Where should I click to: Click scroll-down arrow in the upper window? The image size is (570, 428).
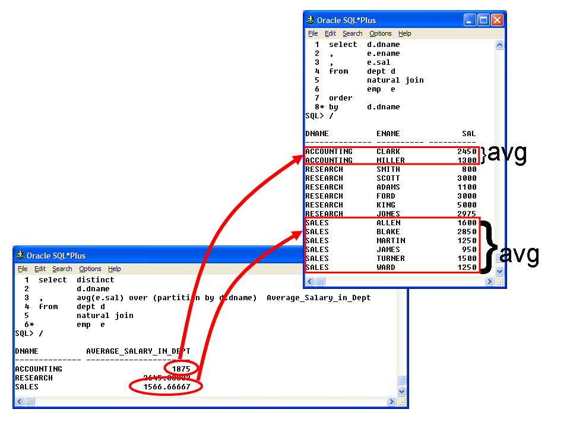(x=499, y=272)
